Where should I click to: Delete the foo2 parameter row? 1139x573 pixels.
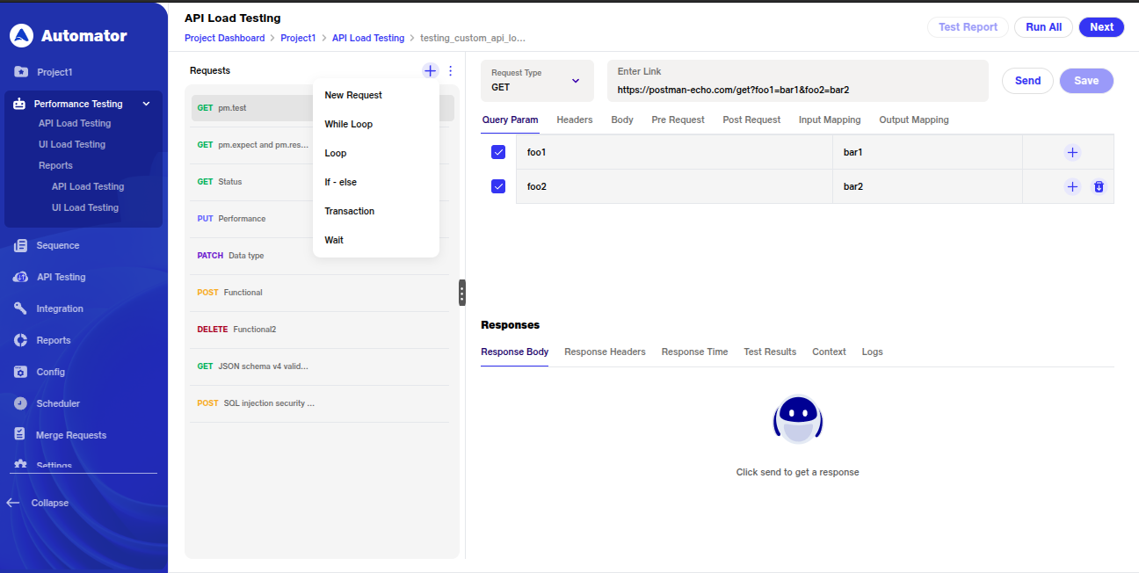tap(1099, 186)
